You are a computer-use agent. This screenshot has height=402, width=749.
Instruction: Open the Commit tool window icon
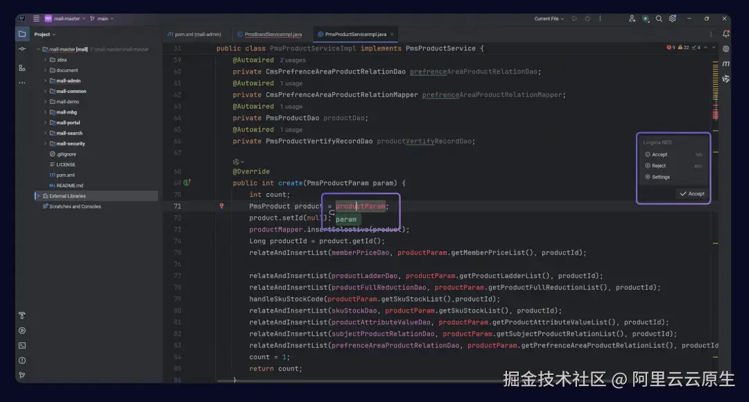[21, 49]
